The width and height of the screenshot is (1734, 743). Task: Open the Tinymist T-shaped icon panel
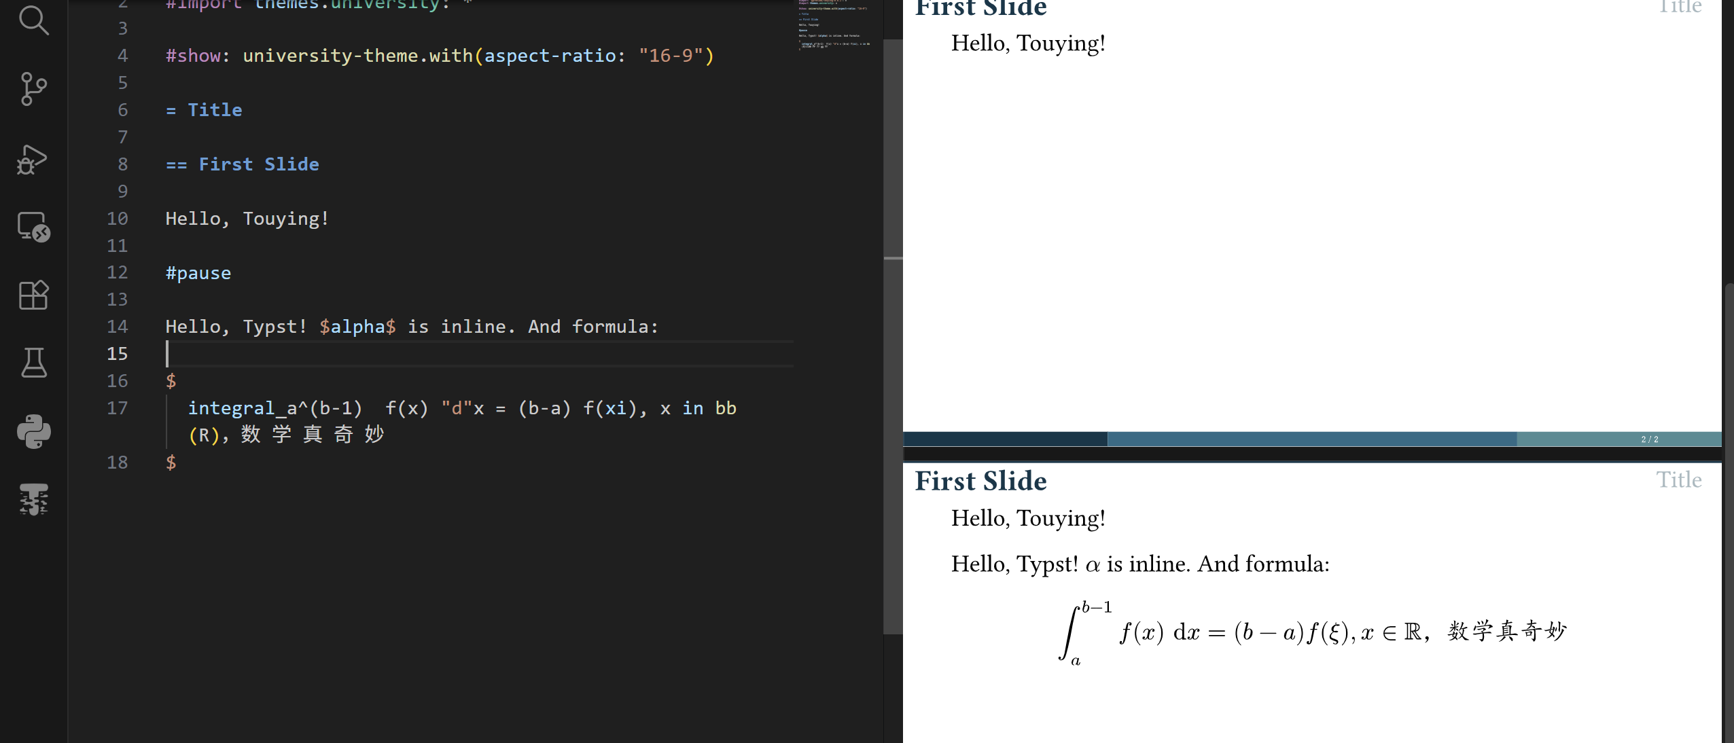(33, 499)
